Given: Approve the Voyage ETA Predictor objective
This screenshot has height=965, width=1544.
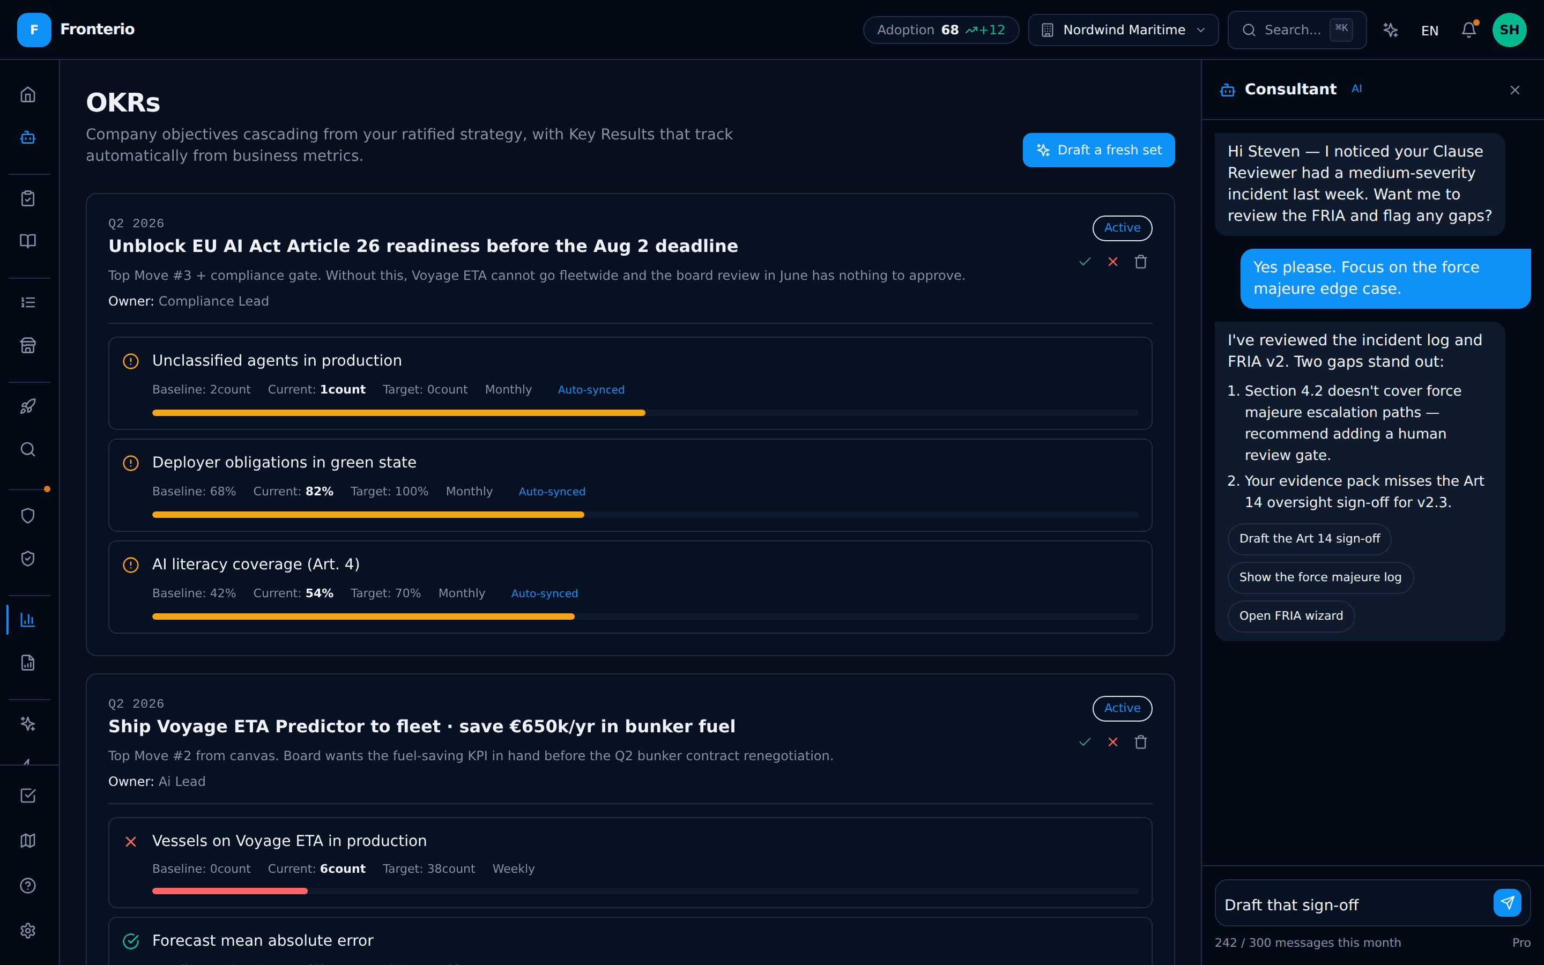Looking at the screenshot, I should [x=1085, y=743].
